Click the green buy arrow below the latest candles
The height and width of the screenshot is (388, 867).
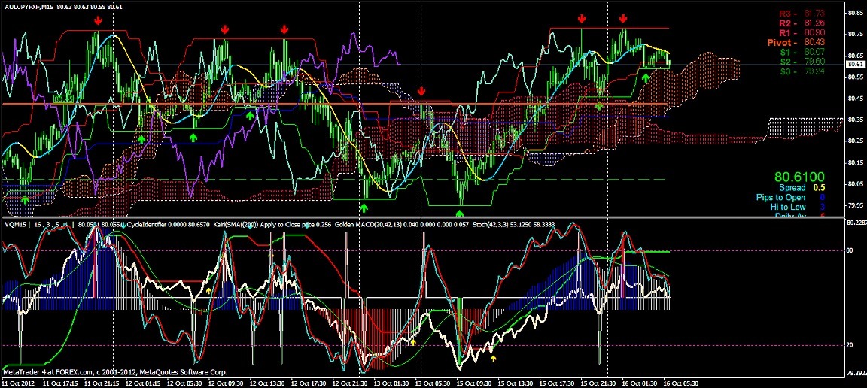pyautogui.click(x=645, y=78)
